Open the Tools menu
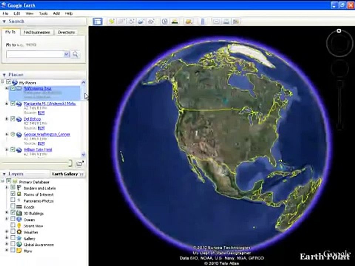The width and height of the screenshot is (355, 266). pos(43,14)
